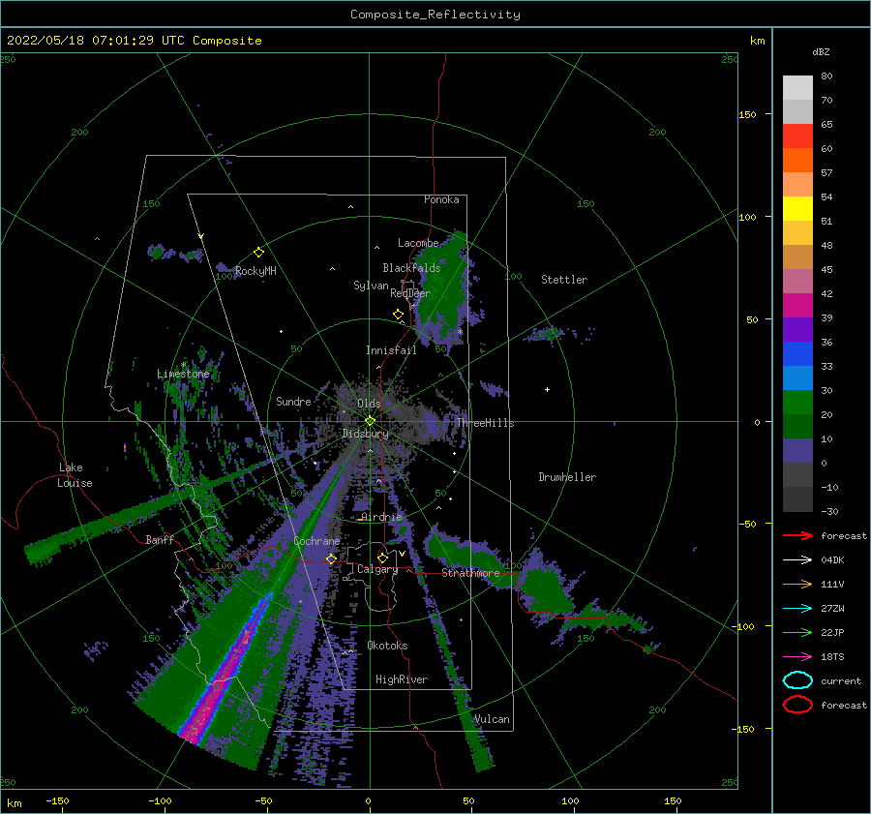Click the yellow diamond marker under Cochrane
The height and width of the screenshot is (814, 871).
click(x=331, y=558)
